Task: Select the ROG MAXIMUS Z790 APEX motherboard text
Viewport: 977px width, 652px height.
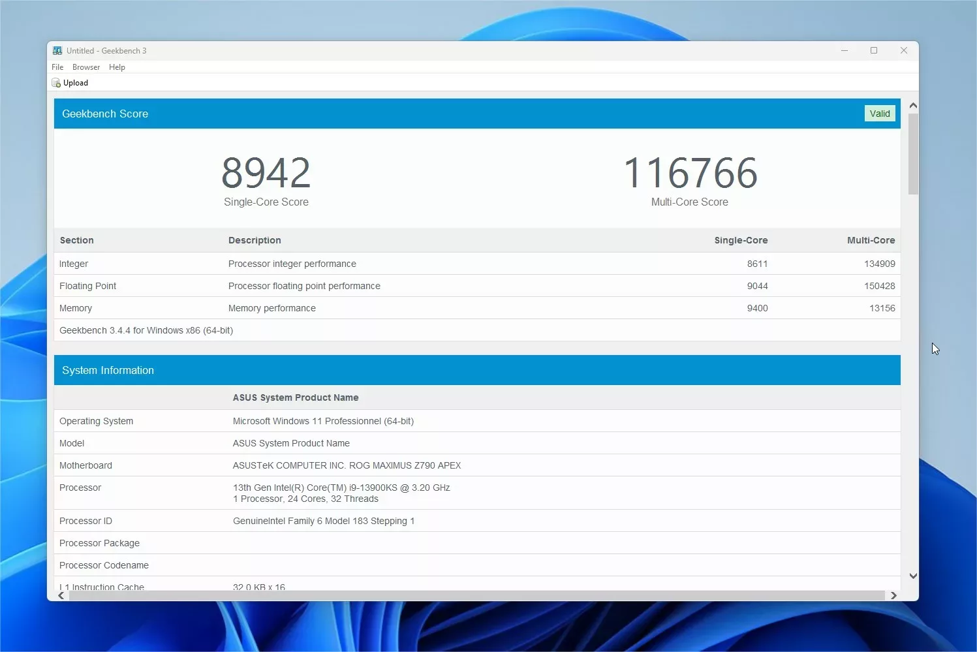Action: (x=405, y=465)
